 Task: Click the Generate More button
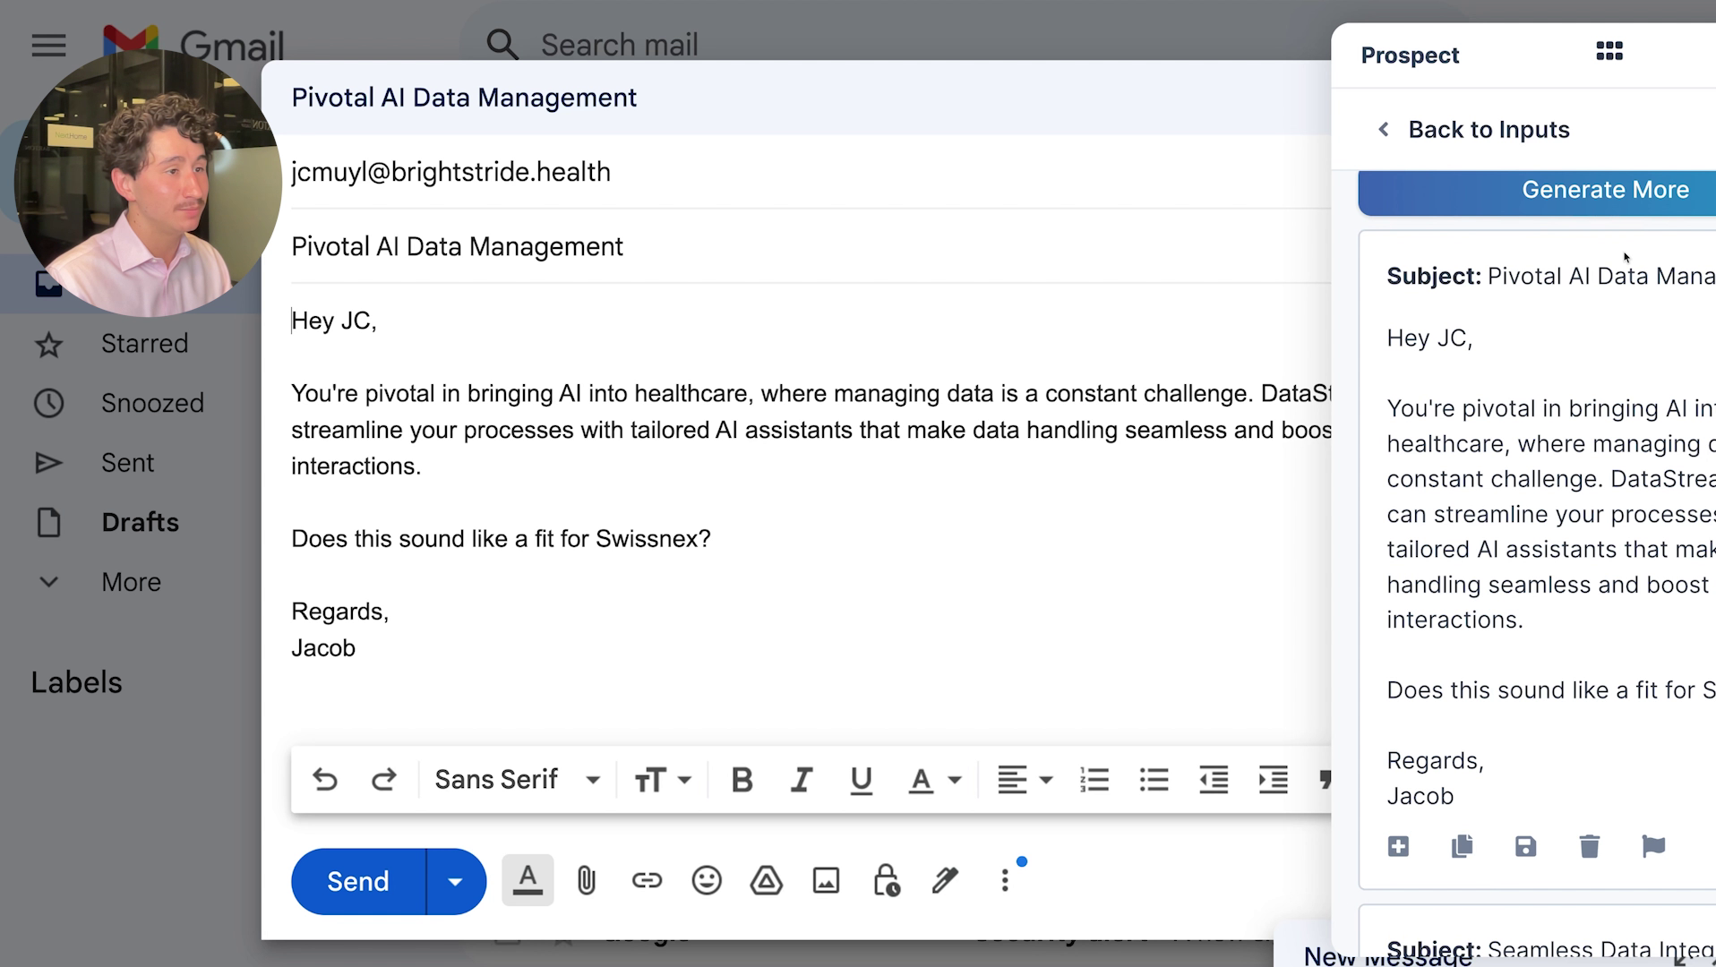coord(1537,191)
